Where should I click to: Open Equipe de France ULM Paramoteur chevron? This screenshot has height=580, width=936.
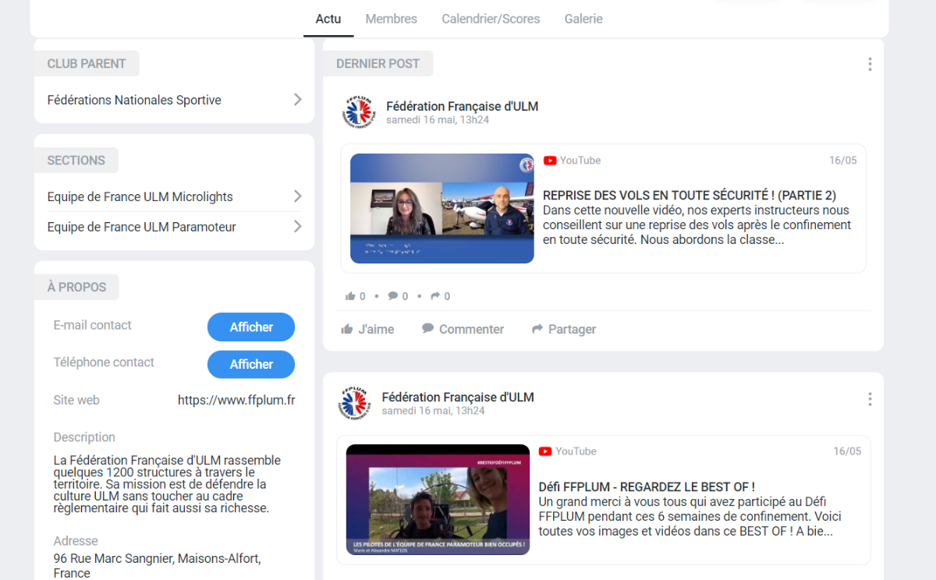point(297,227)
